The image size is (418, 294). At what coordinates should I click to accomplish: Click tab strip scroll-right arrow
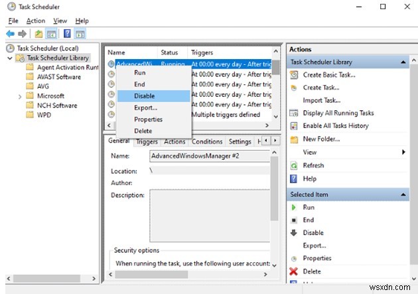(x=275, y=141)
